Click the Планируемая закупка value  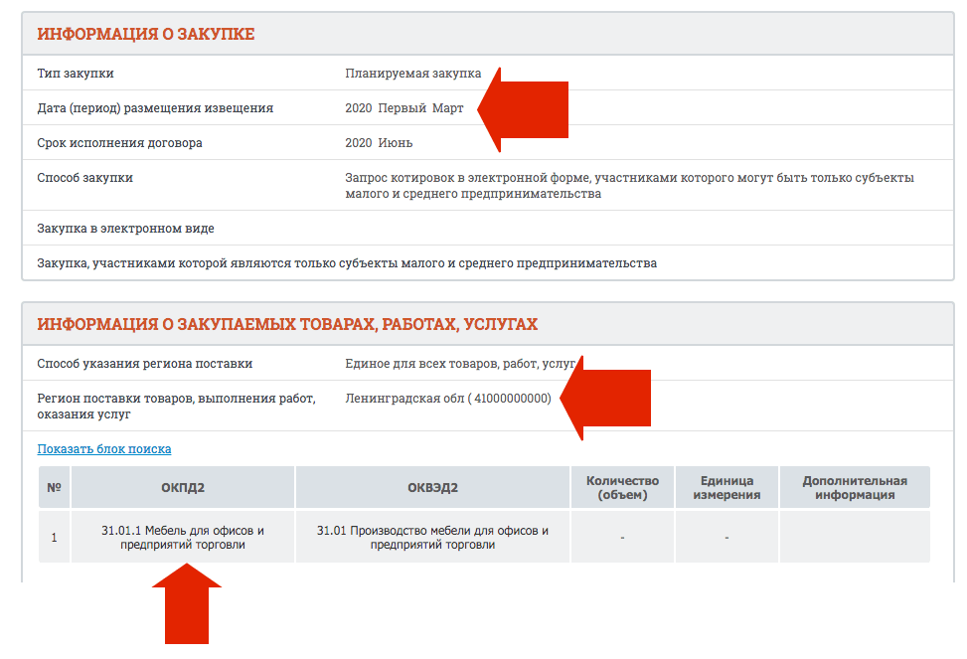point(412,74)
